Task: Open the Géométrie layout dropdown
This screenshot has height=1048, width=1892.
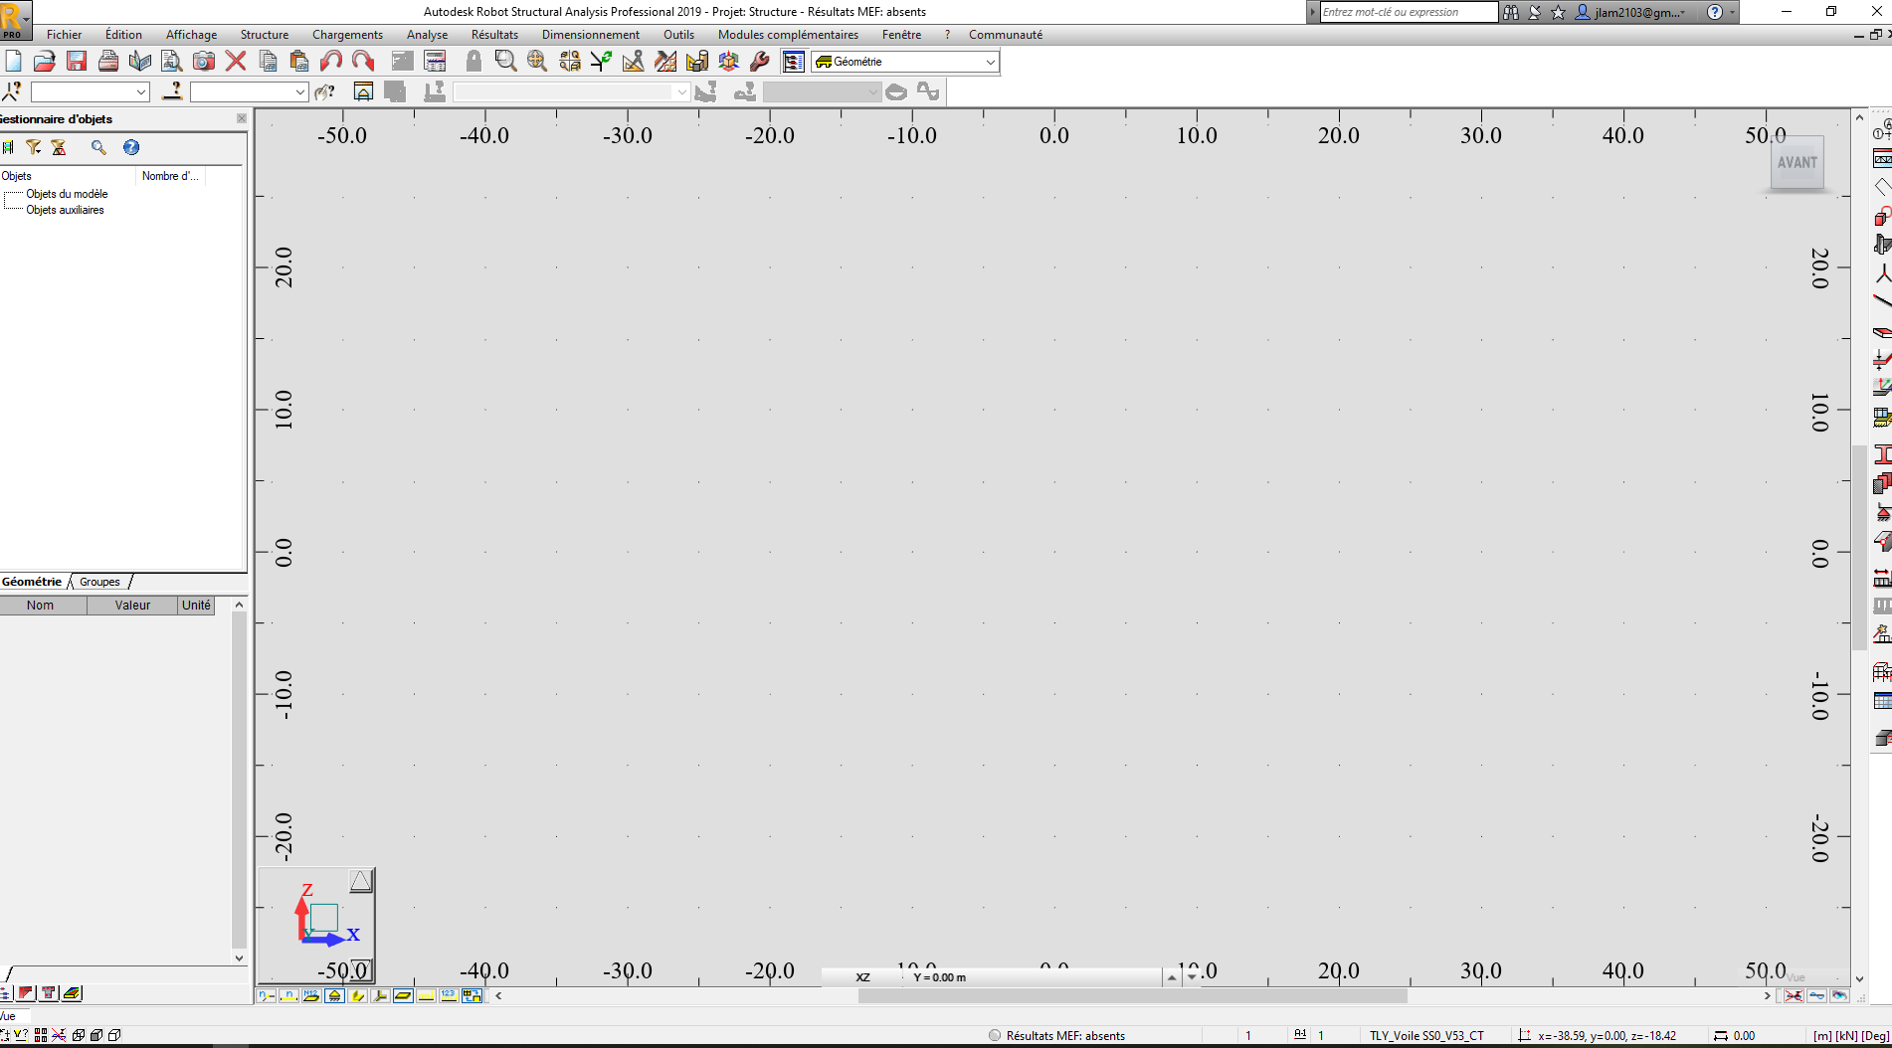Action: [x=990, y=62]
